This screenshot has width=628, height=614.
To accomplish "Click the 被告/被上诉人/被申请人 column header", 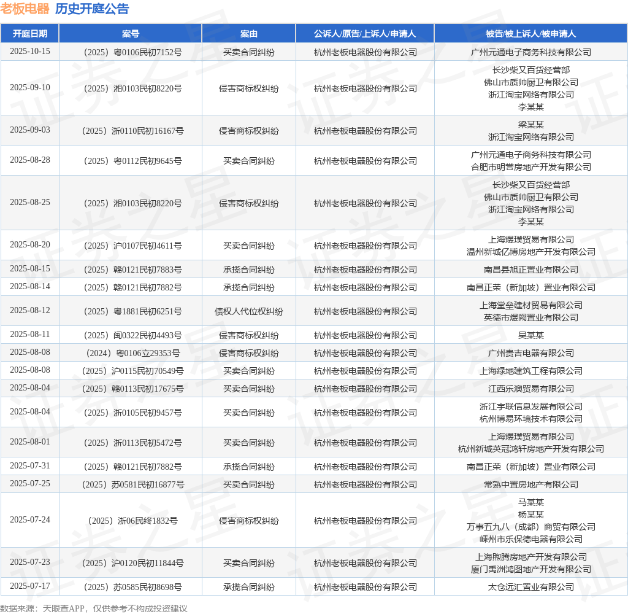I will (x=530, y=34).
